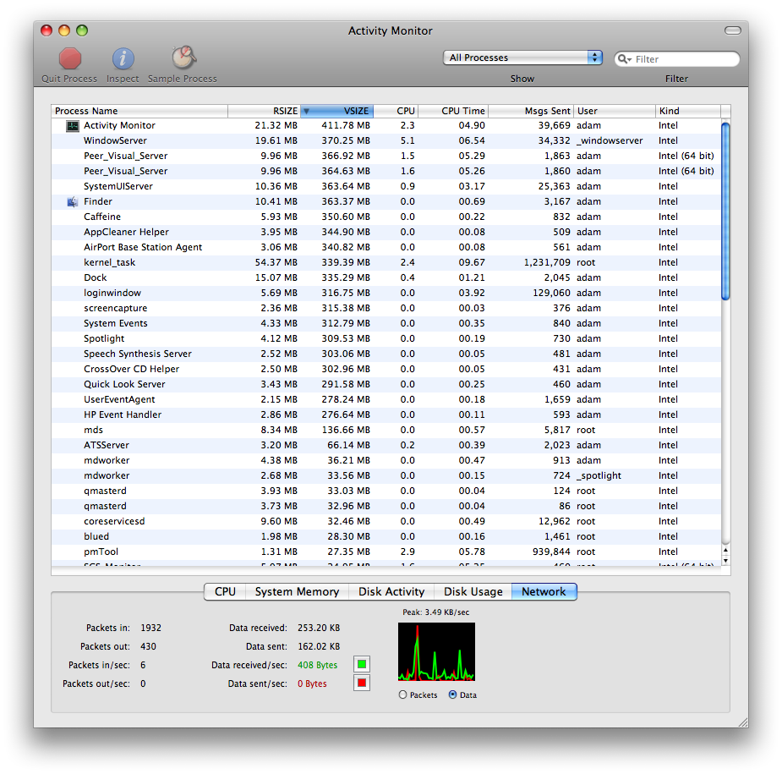Switch to the System Memory tab
The height and width of the screenshot is (774, 782).
point(297,592)
